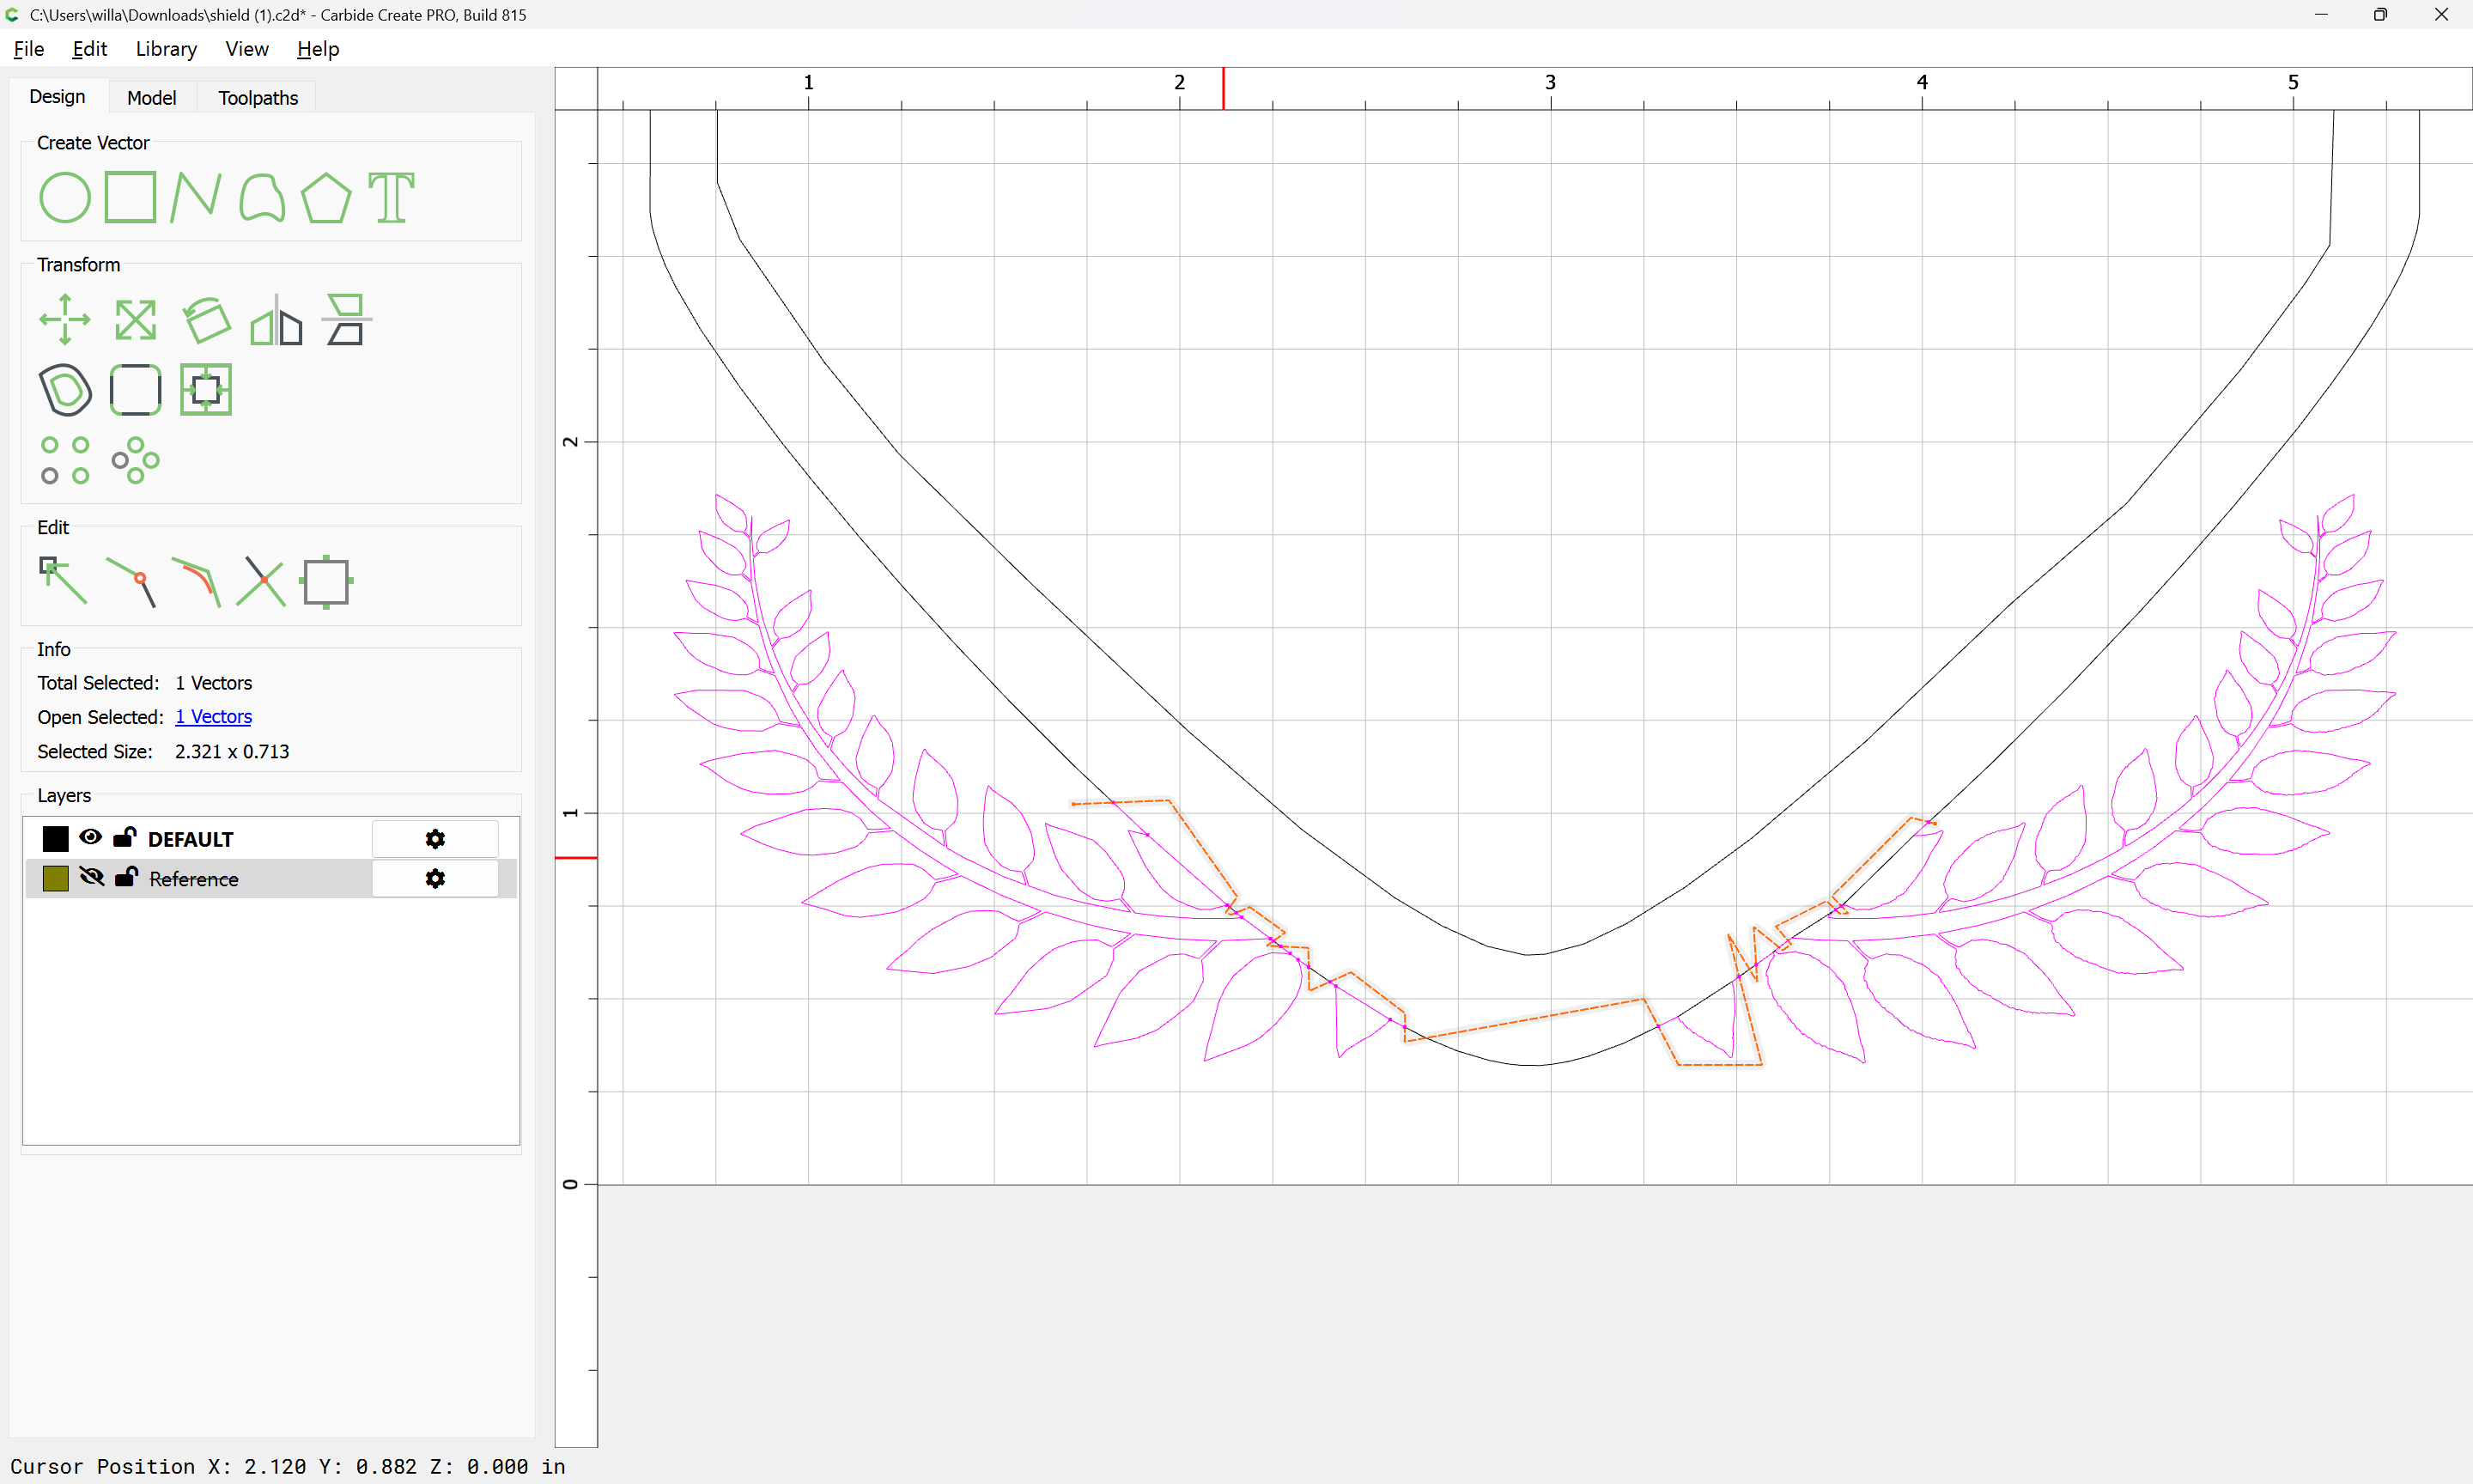
Task: Click the selected orange dashed vector
Action: 1524,1020
